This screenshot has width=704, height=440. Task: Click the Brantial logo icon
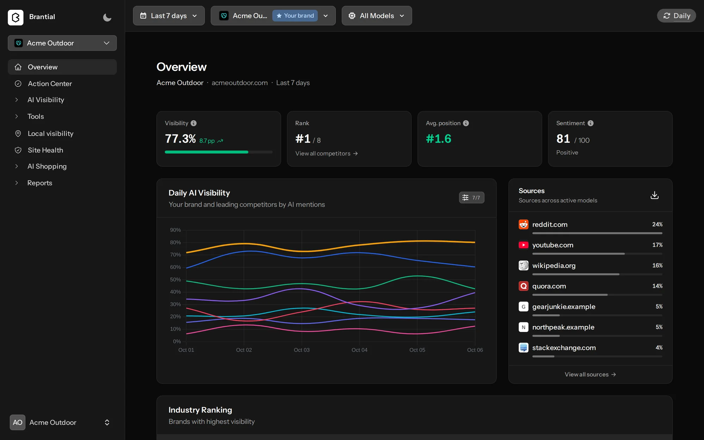point(15,17)
